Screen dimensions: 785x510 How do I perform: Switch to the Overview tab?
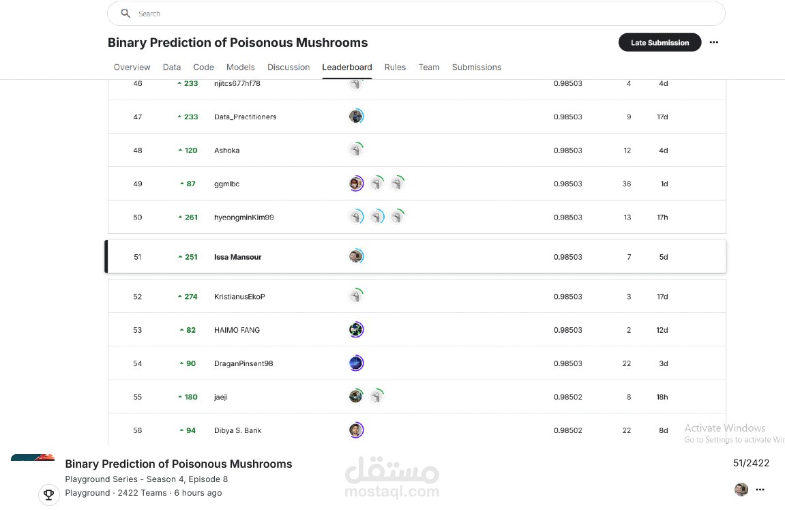coord(132,67)
